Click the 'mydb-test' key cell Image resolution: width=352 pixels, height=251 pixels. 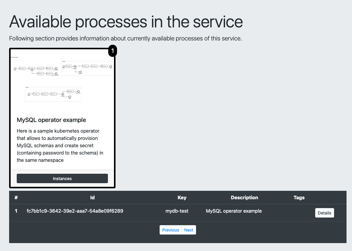click(x=177, y=211)
